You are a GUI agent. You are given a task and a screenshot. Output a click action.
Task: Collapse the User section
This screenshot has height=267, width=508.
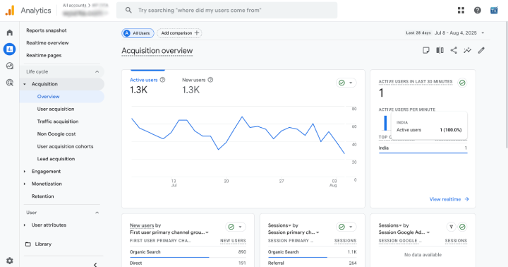(x=97, y=213)
